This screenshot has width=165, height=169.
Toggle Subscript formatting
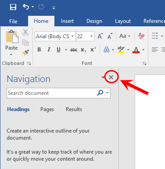click(83, 50)
